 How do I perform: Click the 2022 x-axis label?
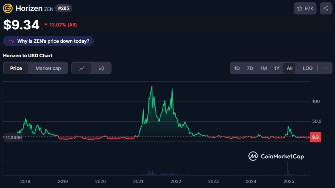tap(176, 181)
